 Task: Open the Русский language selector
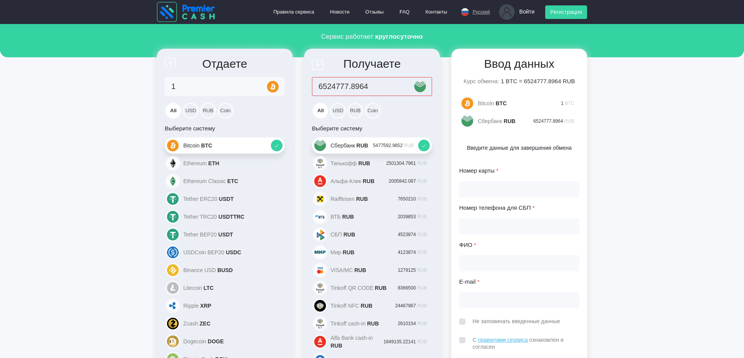[x=481, y=12]
